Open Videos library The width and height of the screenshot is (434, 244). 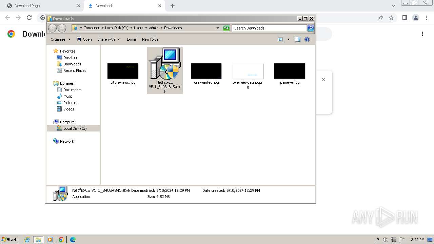[68, 109]
